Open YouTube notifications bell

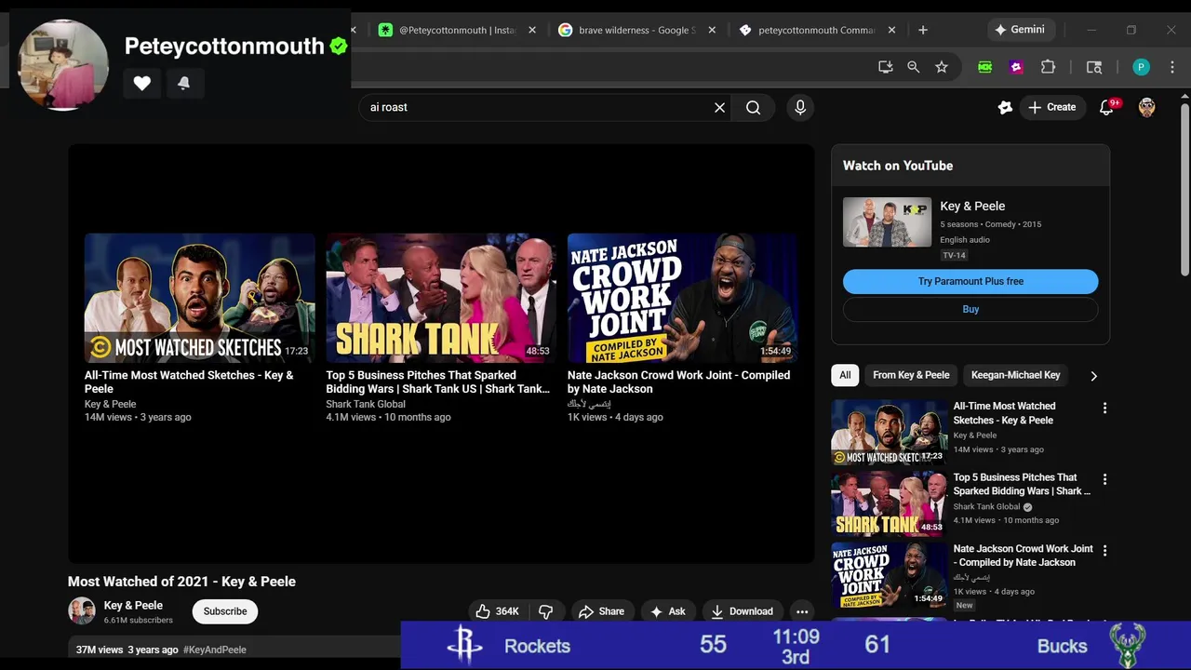(1106, 107)
